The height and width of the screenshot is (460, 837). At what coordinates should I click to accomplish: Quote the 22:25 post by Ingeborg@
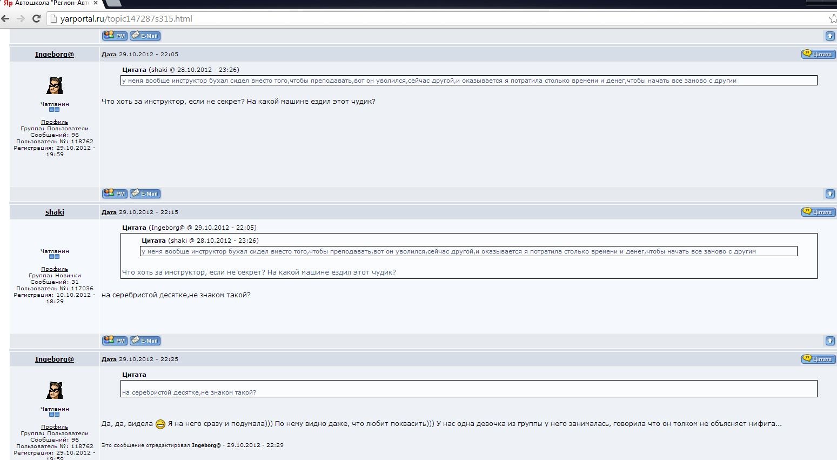[x=818, y=359]
